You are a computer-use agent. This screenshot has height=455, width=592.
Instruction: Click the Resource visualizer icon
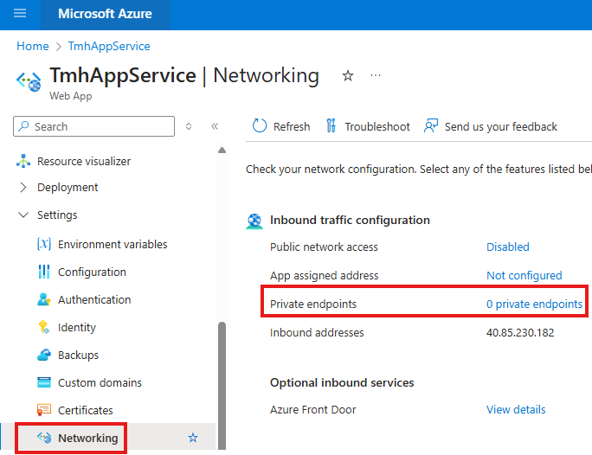click(23, 161)
